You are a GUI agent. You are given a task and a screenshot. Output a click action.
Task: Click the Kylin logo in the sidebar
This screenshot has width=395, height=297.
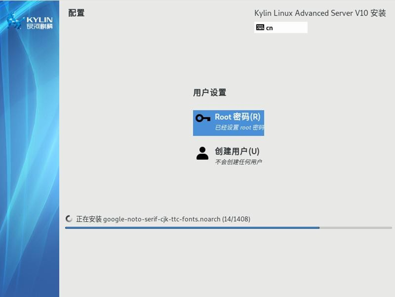[30, 21]
